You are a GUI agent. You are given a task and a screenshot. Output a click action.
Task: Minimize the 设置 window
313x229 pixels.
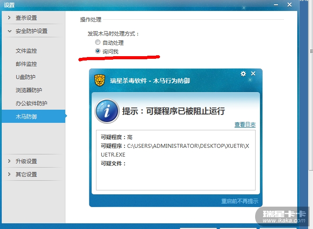276,5
